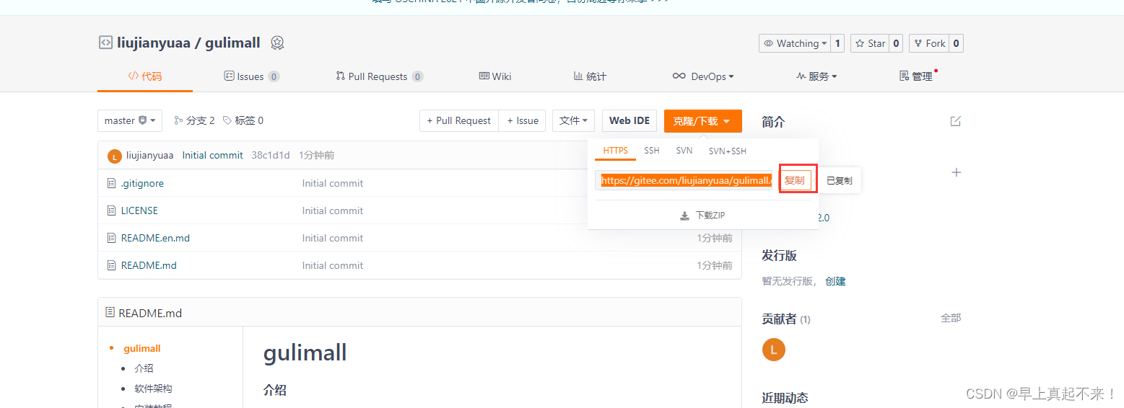Select the SVN clone tab
The height and width of the screenshot is (408, 1124).
point(684,151)
